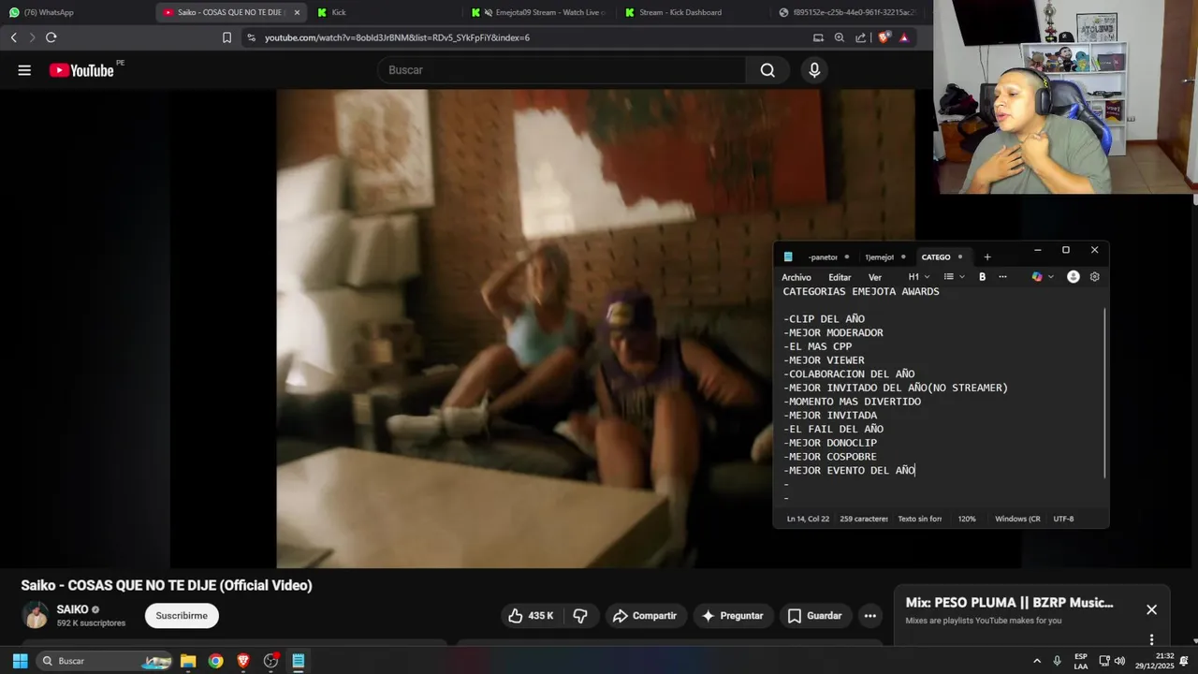Open Google Chrome from taskbar

pos(215,661)
